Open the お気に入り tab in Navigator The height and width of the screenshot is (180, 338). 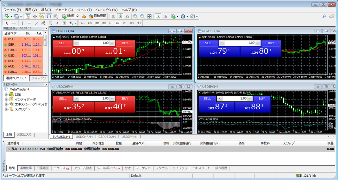point(24,135)
